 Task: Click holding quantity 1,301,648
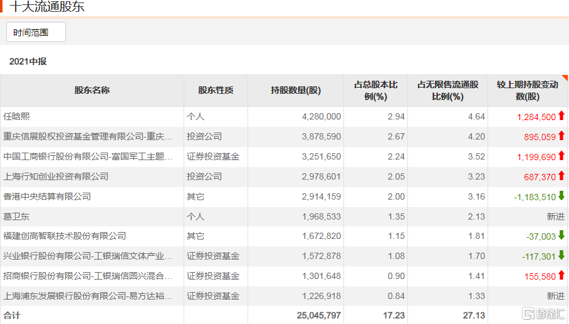(321, 276)
